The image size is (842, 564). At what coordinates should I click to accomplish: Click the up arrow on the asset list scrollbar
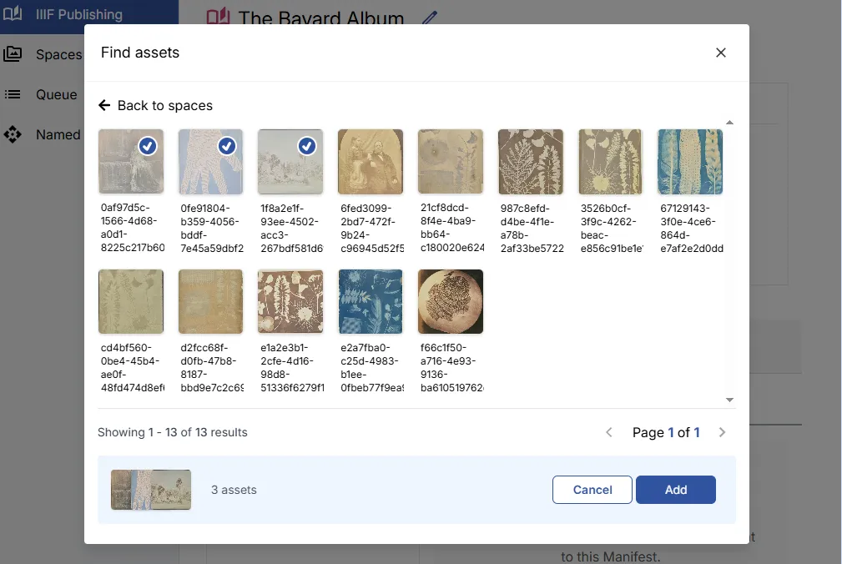point(729,122)
